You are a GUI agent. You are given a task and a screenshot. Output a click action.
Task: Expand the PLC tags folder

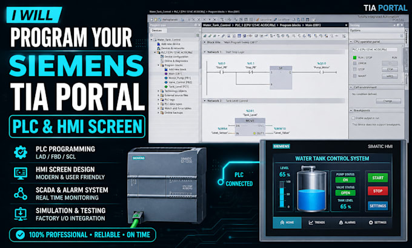point(159,99)
